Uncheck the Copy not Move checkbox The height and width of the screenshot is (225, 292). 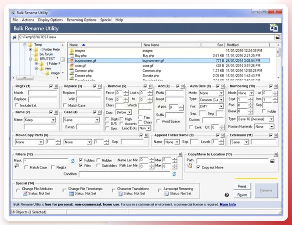pyautogui.click(x=198, y=167)
